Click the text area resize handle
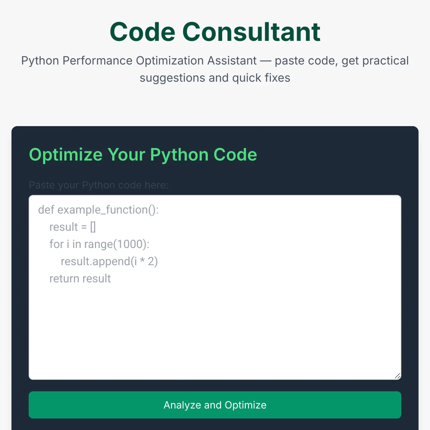This screenshot has height=430, width=430. pos(397,376)
